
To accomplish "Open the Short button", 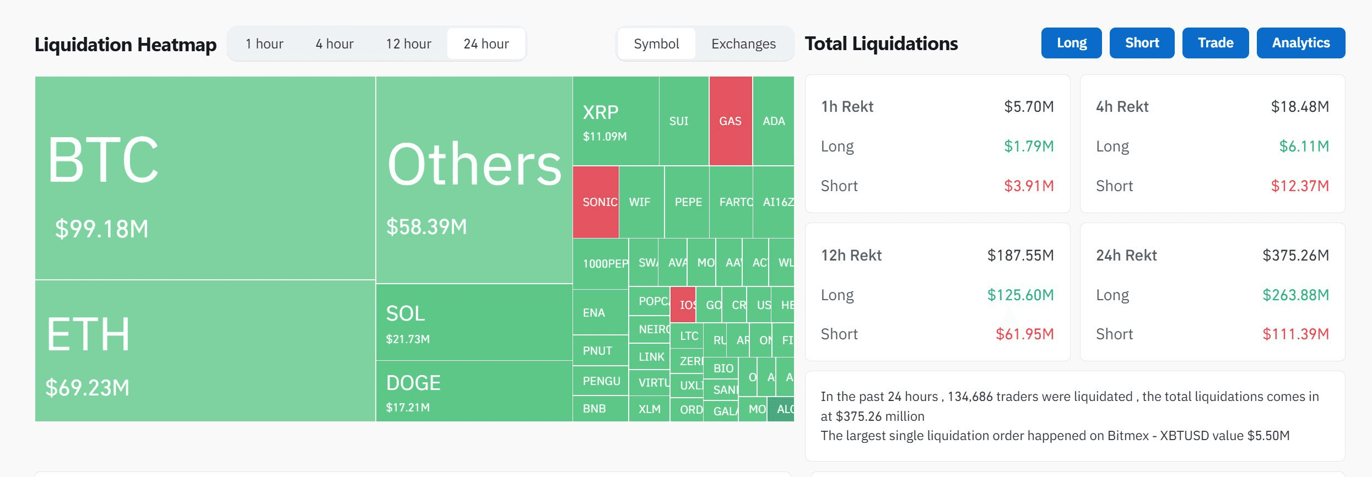I will pyautogui.click(x=1142, y=43).
